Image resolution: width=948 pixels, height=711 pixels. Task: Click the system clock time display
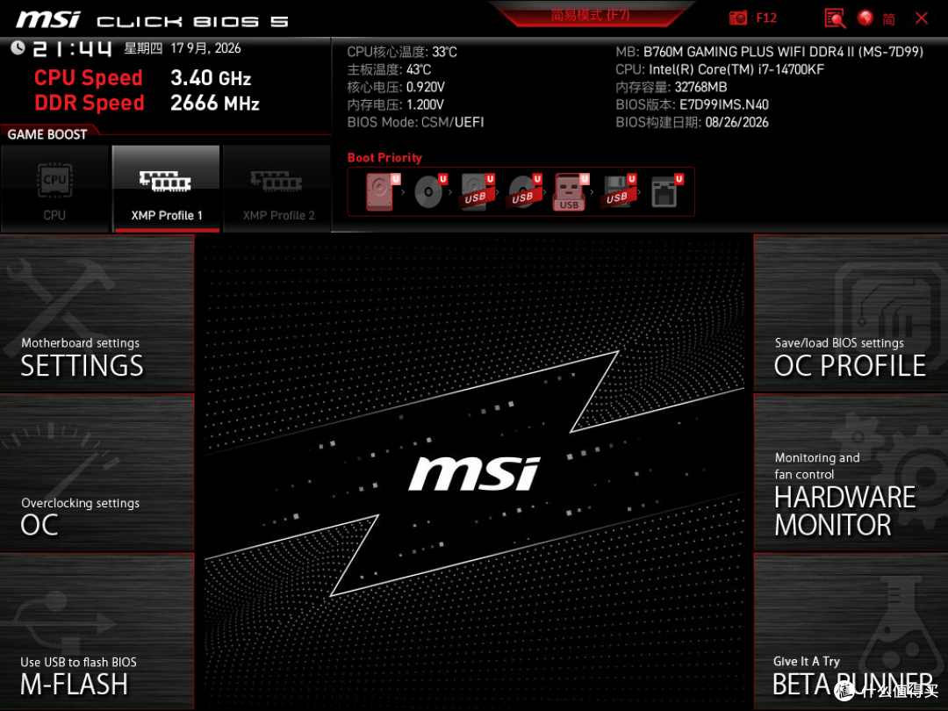(x=72, y=48)
